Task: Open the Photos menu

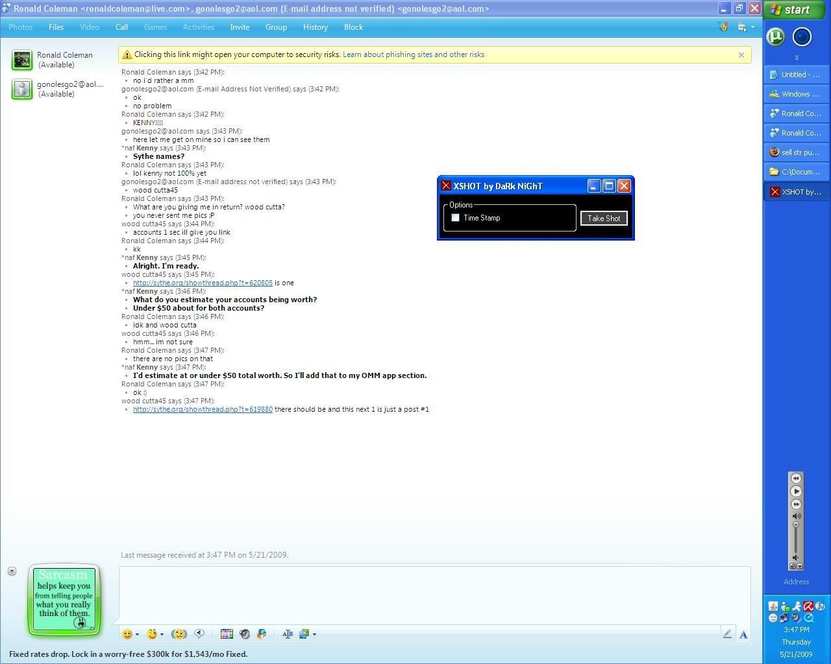Action: coord(20,27)
